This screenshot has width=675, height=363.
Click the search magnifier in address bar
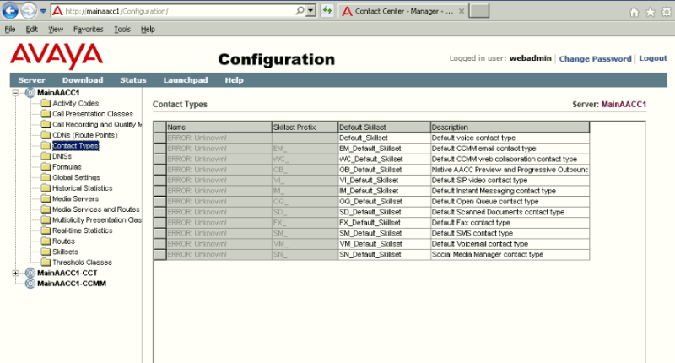[300, 11]
